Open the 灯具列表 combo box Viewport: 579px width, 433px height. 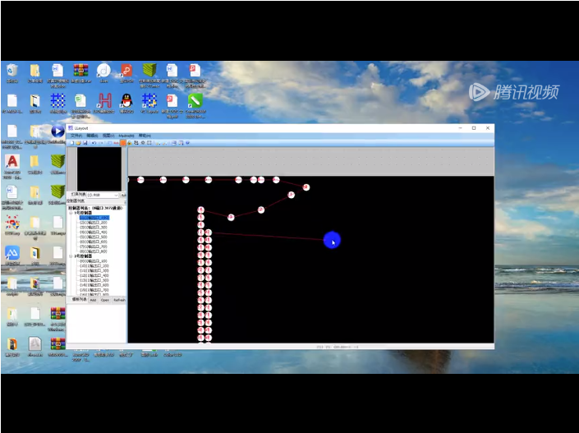[x=107, y=195]
